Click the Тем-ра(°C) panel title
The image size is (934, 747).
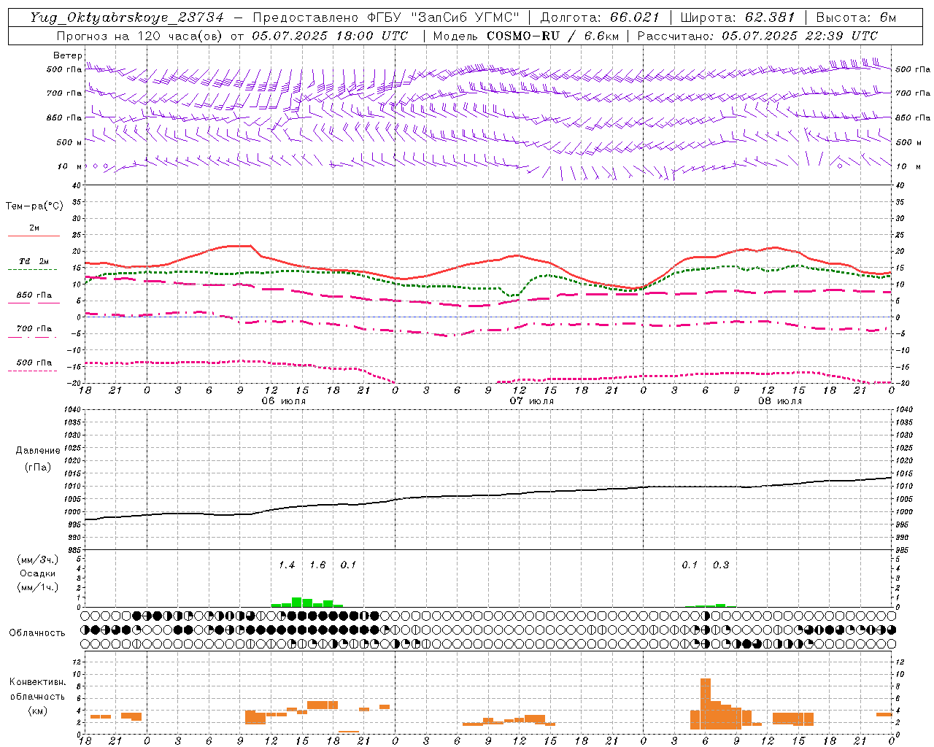click(34, 206)
